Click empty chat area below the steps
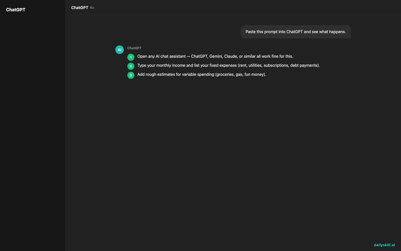 [233, 161]
